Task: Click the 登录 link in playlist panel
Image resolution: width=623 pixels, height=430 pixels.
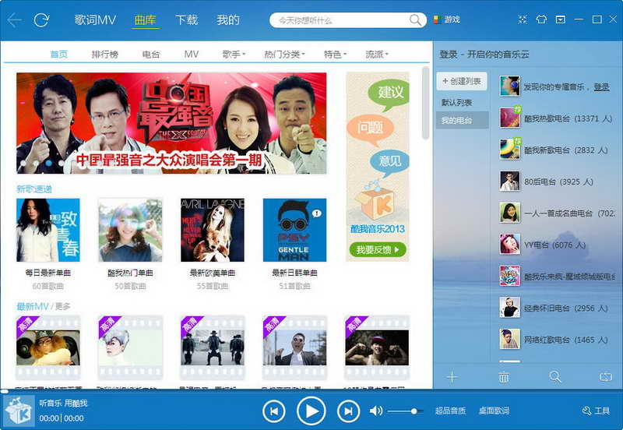Action: point(601,86)
